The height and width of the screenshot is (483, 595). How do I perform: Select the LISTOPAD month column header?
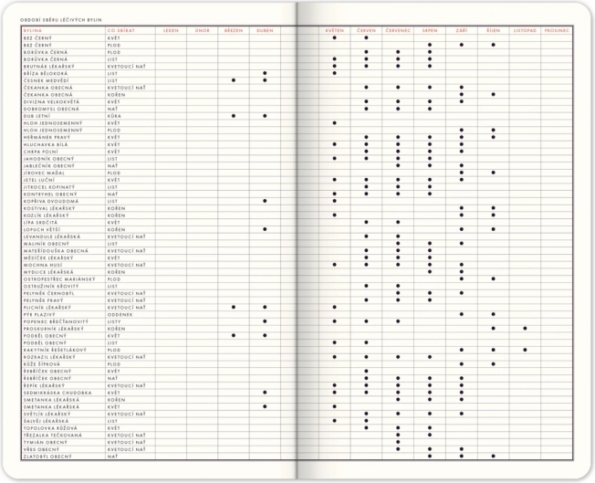(525, 30)
